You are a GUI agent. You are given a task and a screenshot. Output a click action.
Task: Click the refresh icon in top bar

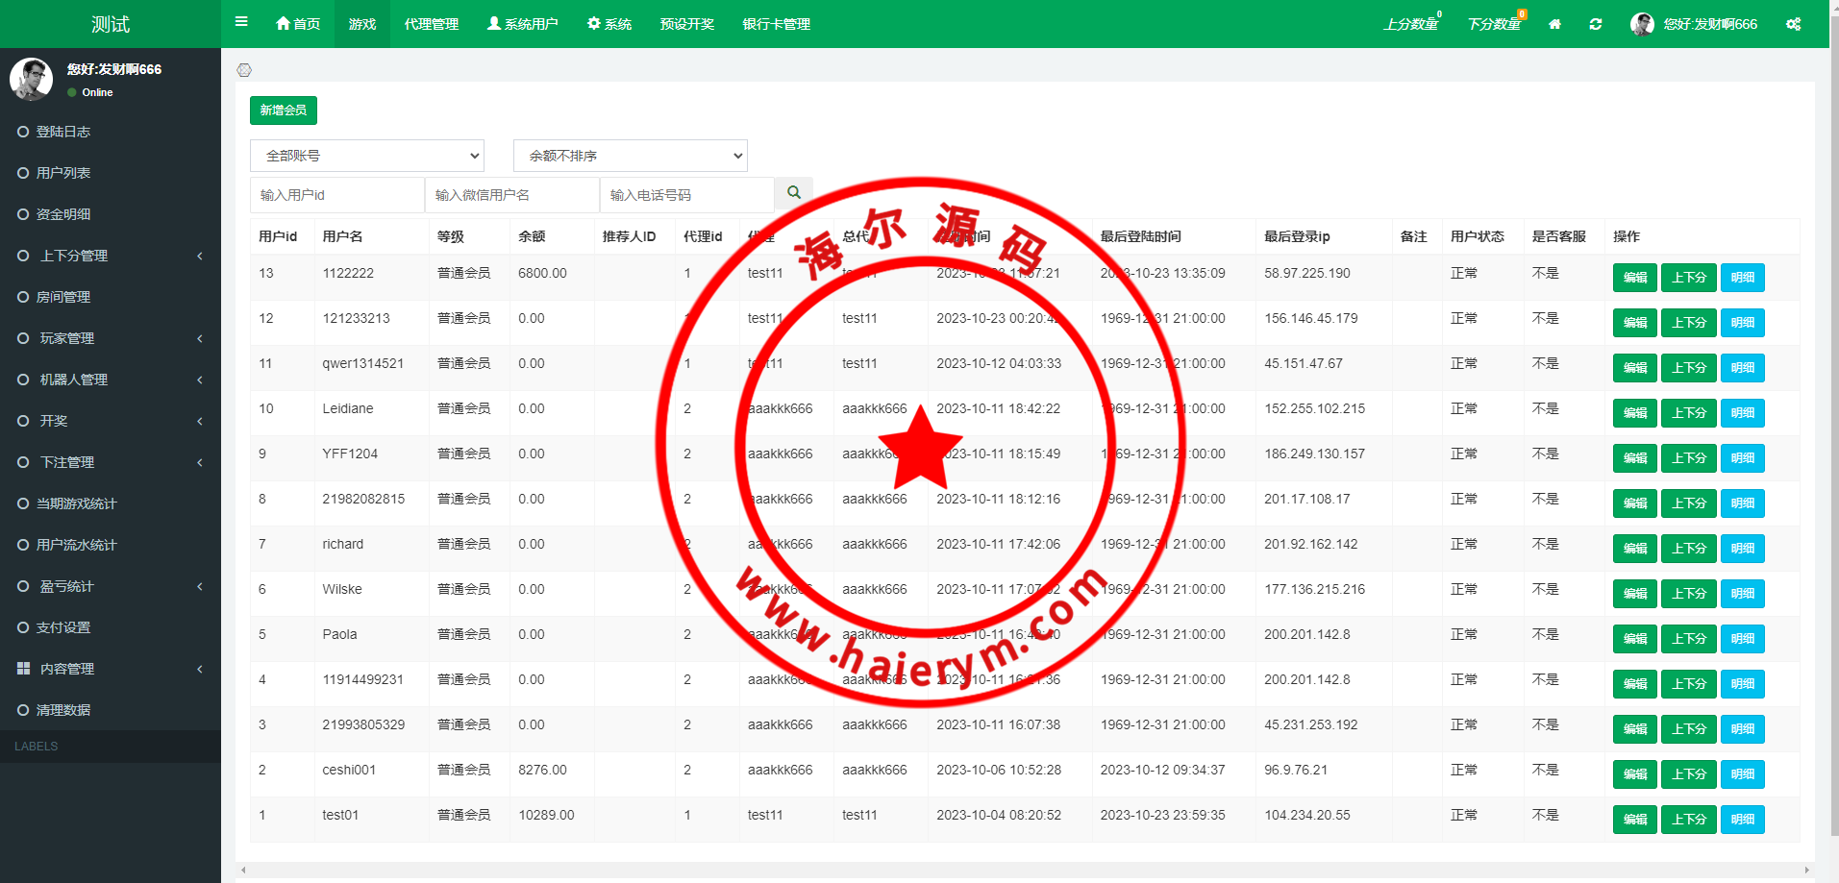1596,24
